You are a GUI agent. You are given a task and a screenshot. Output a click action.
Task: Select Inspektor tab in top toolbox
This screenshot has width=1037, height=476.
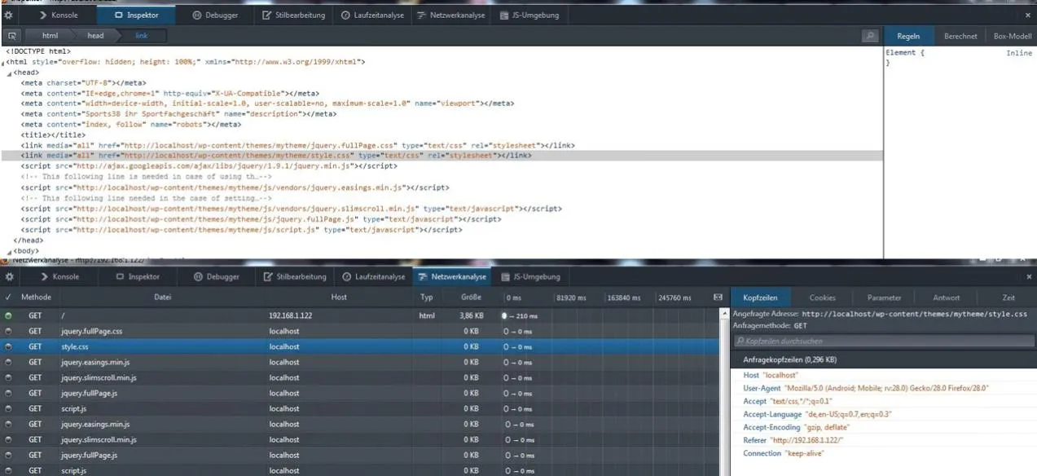pyautogui.click(x=137, y=15)
